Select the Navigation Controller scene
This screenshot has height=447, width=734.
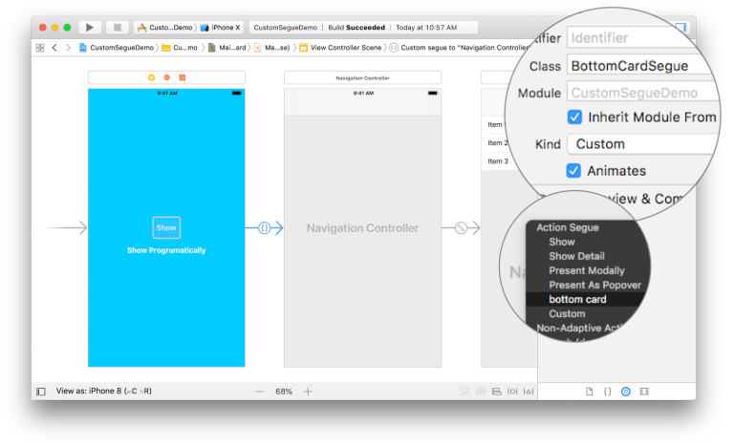point(363,228)
